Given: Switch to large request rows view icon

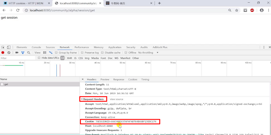Looking at the screenshot, I should (x=45, y=53).
